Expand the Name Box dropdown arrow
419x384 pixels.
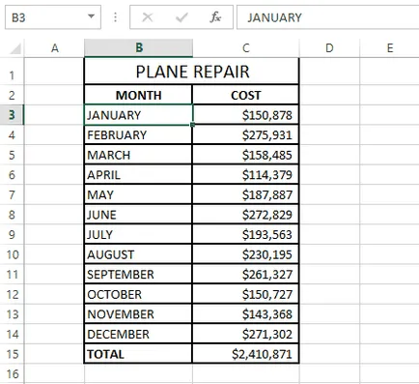pos(91,16)
